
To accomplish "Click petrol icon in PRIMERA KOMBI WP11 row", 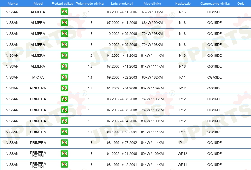I will 64,165.
